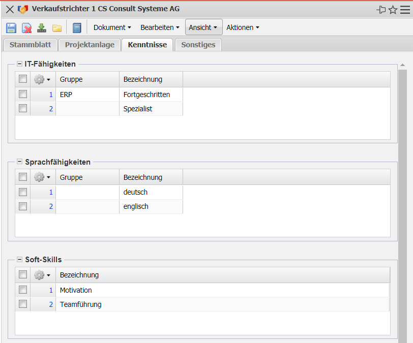
Task: Pin the window using the pin icon
Action: pos(381,10)
